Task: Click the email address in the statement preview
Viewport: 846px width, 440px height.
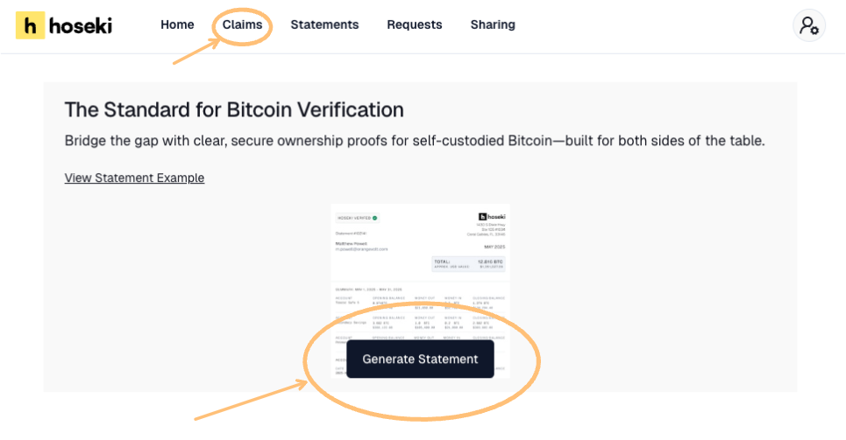Action: [361, 249]
